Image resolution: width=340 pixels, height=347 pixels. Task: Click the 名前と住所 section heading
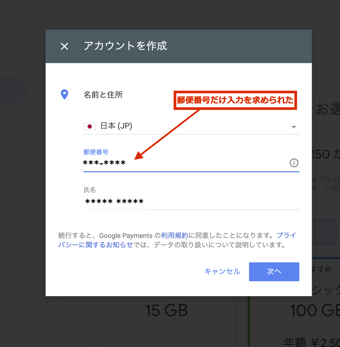(103, 95)
